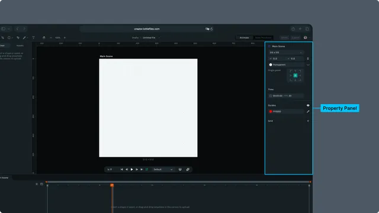379x213 pixels.
Task: Pick guide color with the eyedropper icon
Action: point(308,112)
